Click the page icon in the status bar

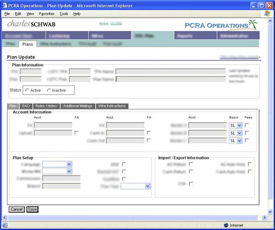pyautogui.click(x=5, y=225)
